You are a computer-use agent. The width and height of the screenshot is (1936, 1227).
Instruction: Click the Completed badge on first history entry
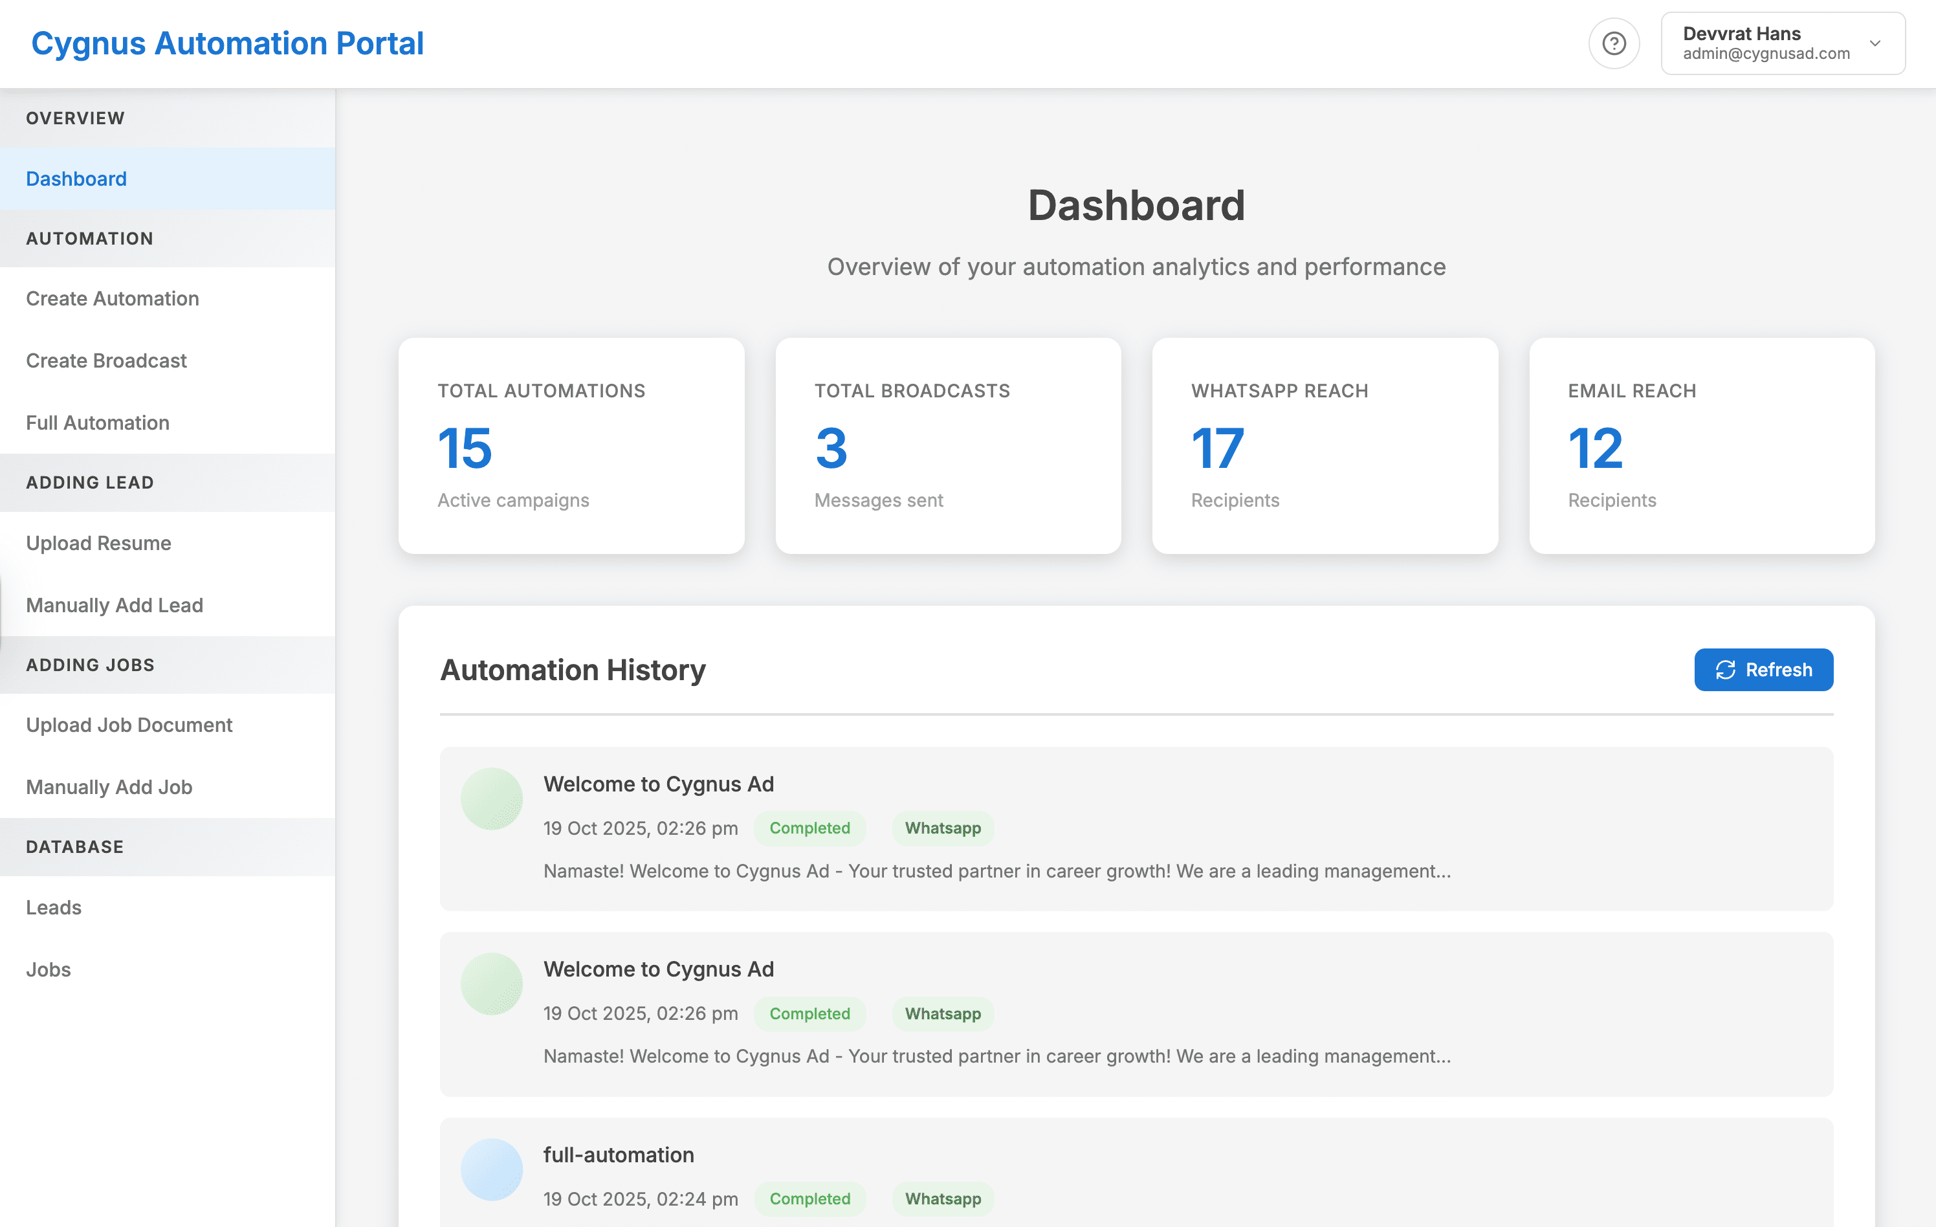pyautogui.click(x=809, y=828)
